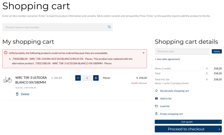
Task: Expand Use sales agreement option
Action: pyautogui.click(x=167, y=59)
